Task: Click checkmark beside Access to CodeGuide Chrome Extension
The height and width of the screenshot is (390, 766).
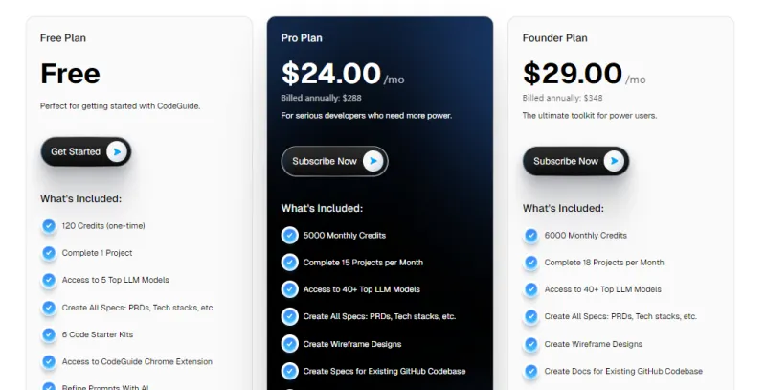Action: pos(49,361)
